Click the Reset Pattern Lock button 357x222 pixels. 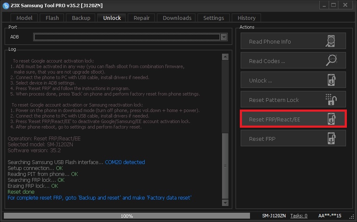coord(293,99)
